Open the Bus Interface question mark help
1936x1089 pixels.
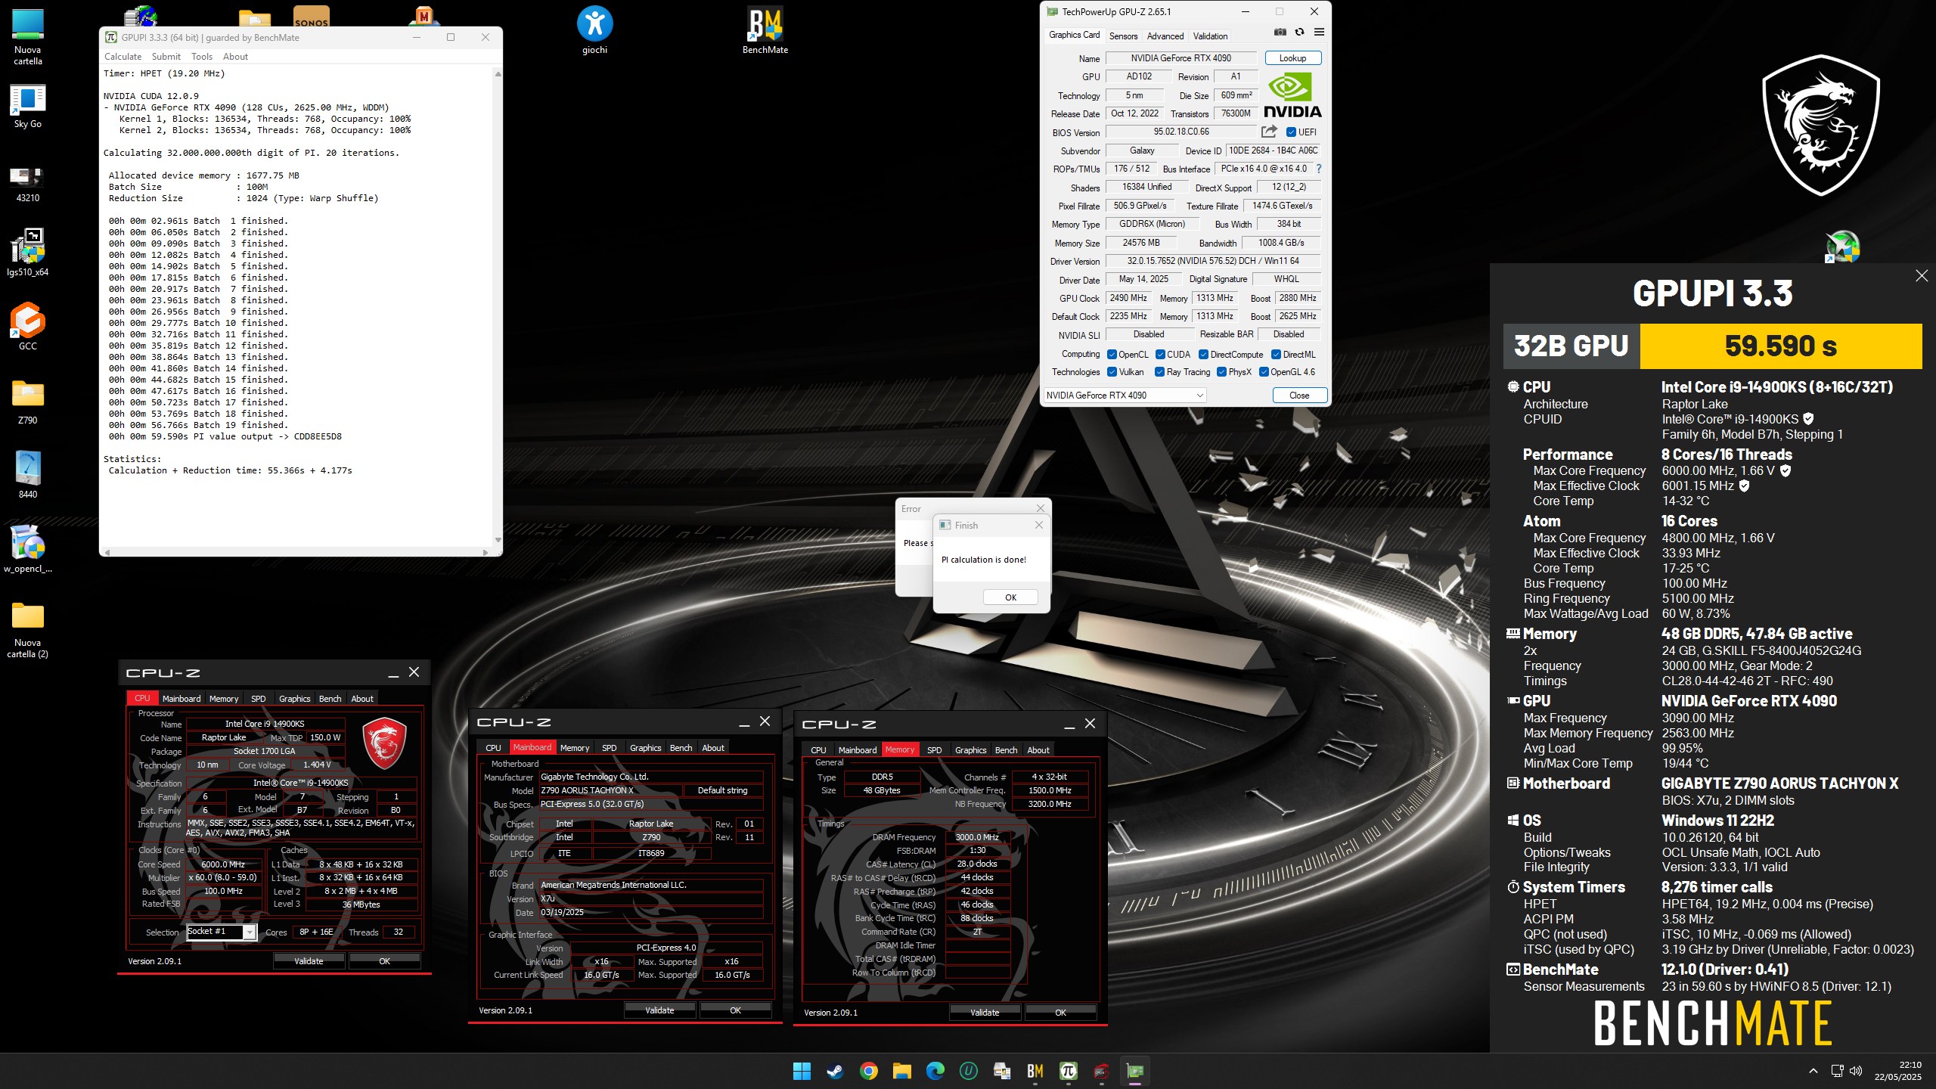point(1319,169)
